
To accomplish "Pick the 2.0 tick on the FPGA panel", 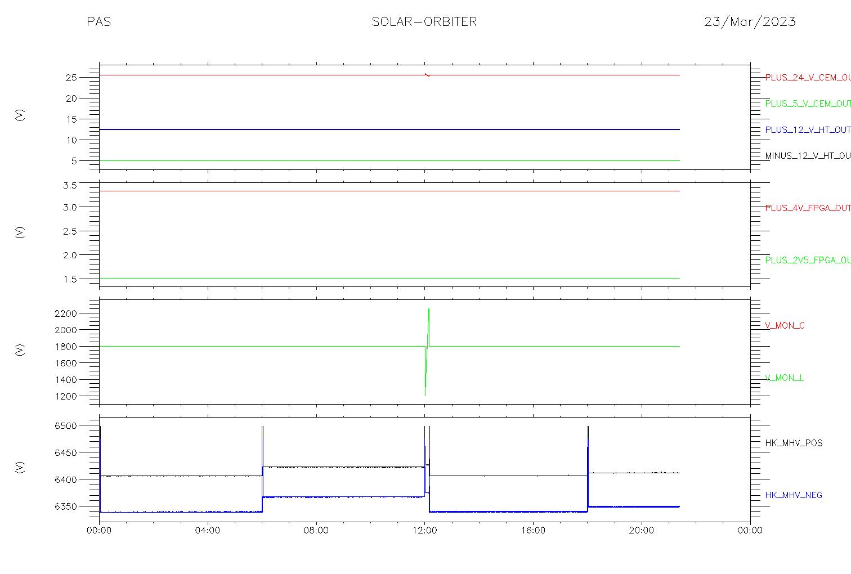I will point(70,255).
